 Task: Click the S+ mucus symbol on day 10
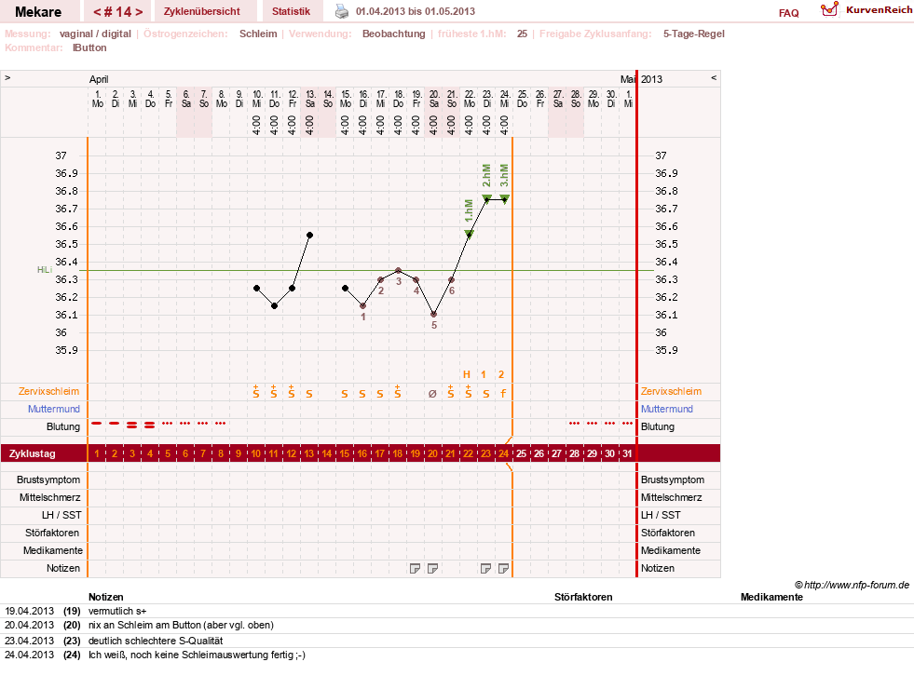pyautogui.click(x=256, y=392)
